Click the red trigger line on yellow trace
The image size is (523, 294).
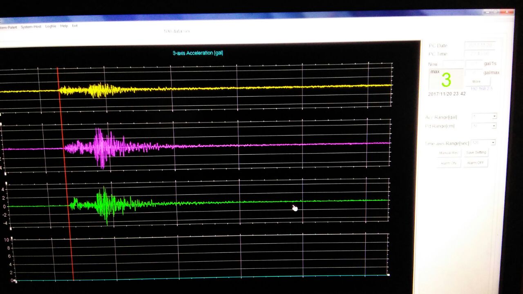pyautogui.click(x=59, y=90)
